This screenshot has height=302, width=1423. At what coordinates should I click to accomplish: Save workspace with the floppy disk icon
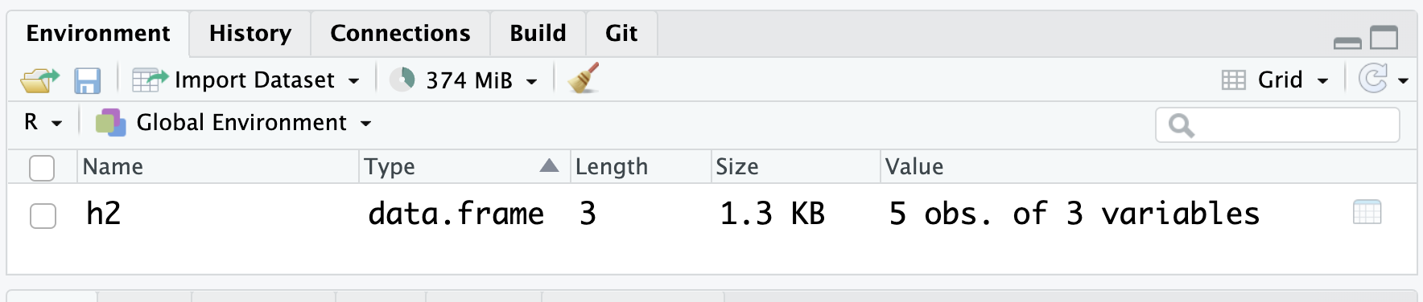87,80
